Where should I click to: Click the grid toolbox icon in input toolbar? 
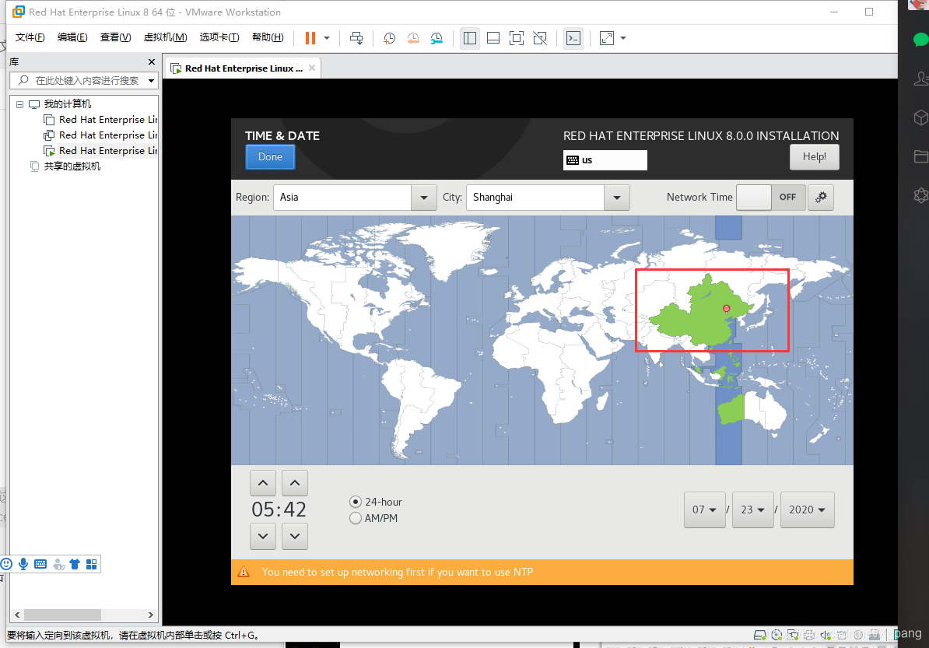(91, 564)
